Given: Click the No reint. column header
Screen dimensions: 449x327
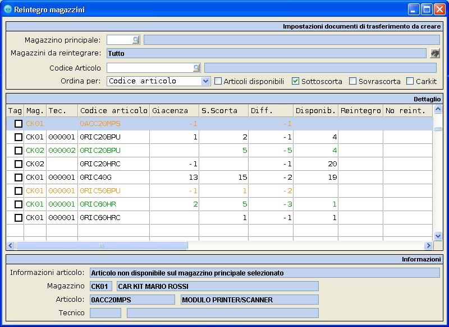Looking at the screenshot, I should point(408,110).
